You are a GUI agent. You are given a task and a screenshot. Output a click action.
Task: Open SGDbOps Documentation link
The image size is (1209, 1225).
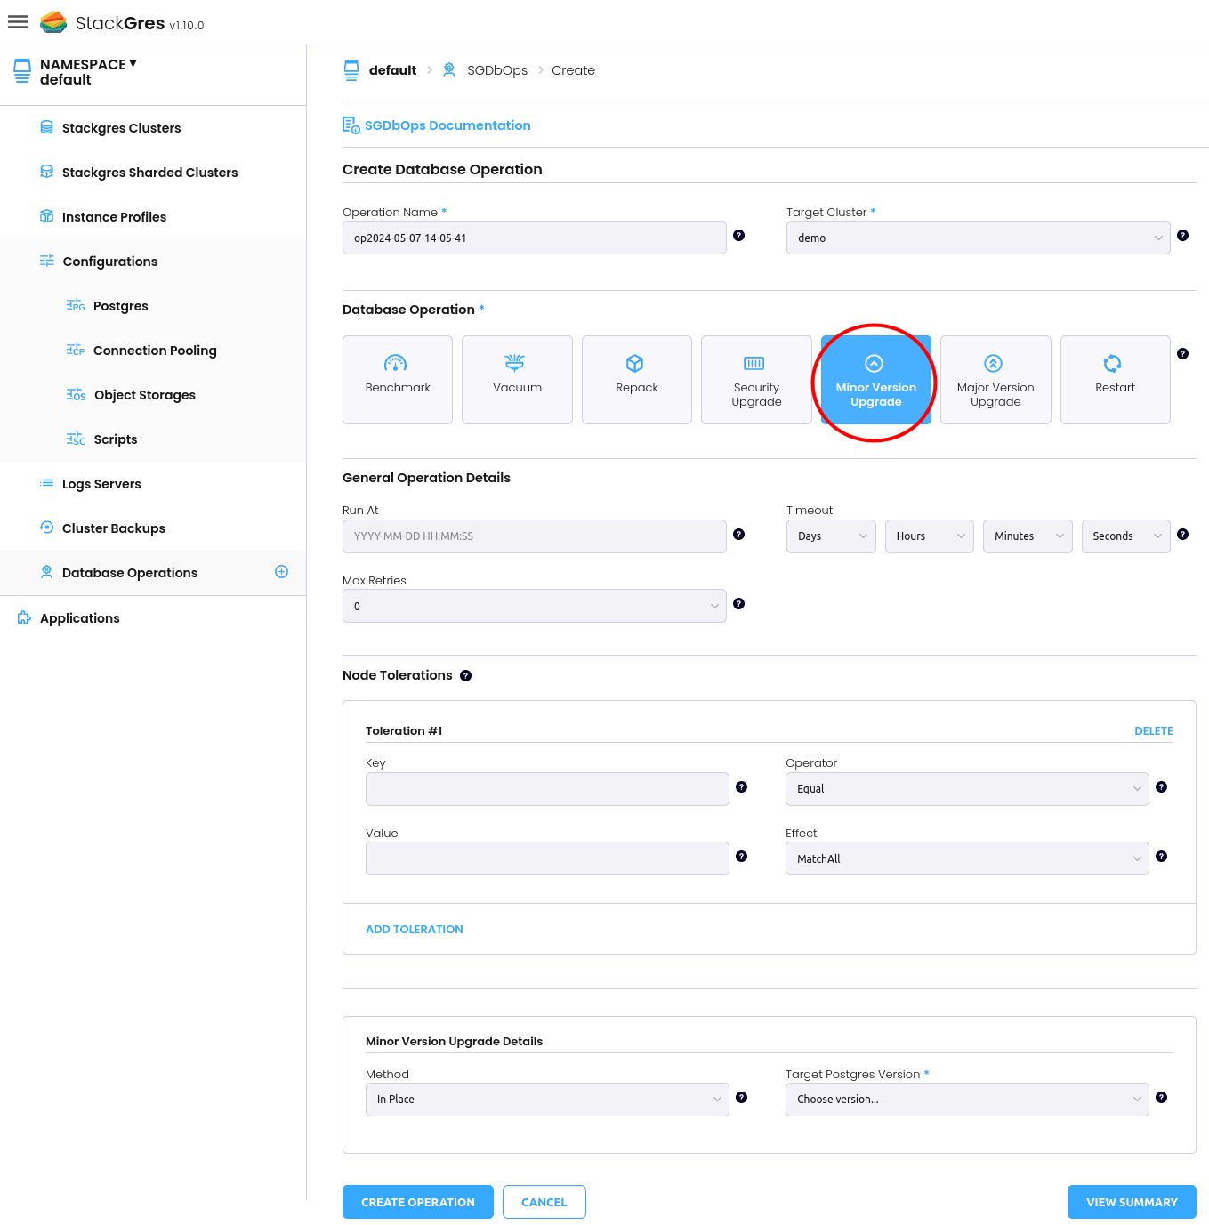coord(447,125)
